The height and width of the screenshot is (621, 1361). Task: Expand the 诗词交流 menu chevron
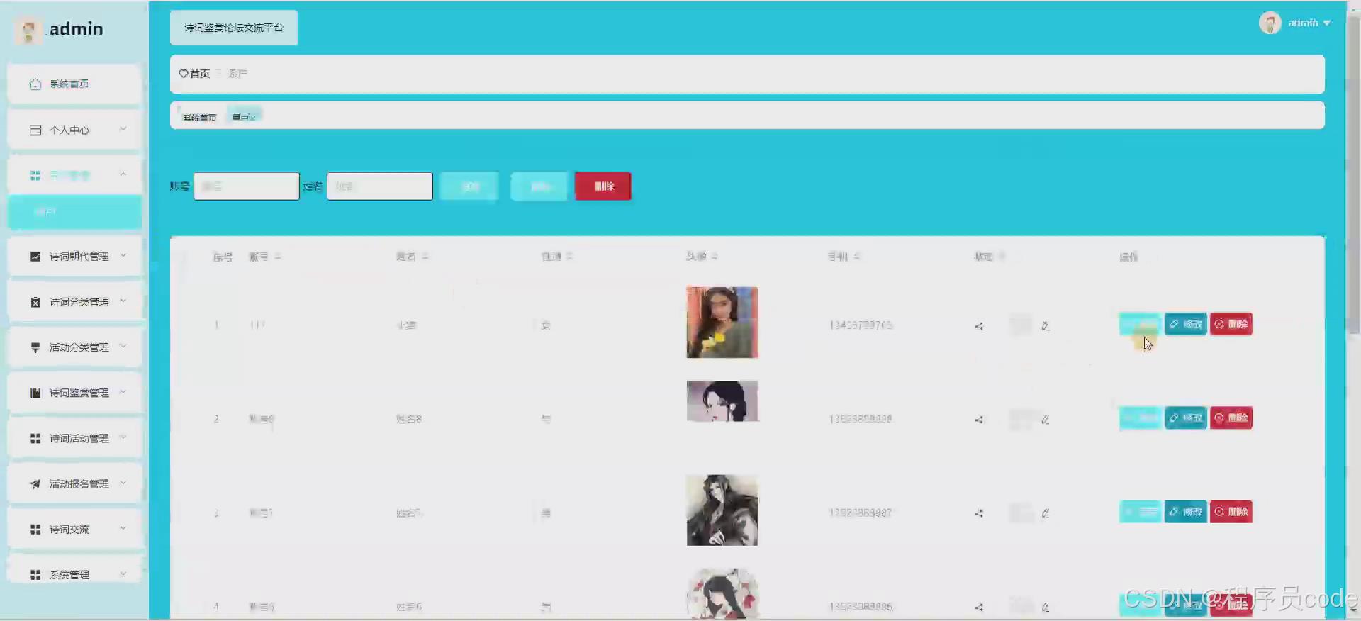(123, 528)
